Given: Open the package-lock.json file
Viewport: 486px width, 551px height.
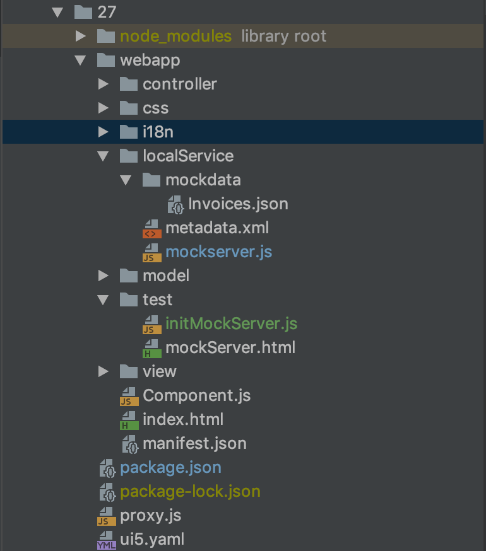Looking at the screenshot, I should tap(189, 491).
